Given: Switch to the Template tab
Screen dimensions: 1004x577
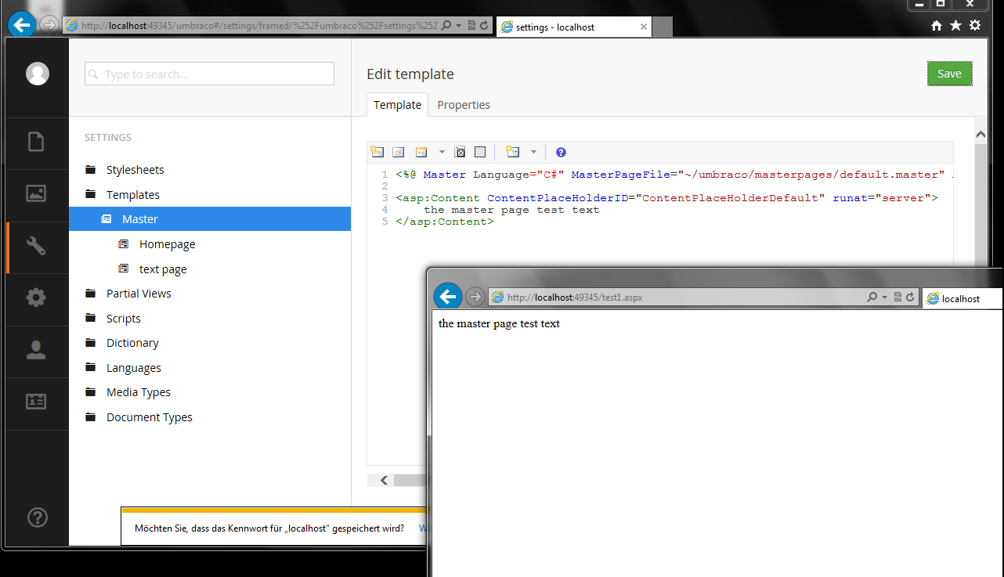Looking at the screenshot, I should [x=397, y=105].
